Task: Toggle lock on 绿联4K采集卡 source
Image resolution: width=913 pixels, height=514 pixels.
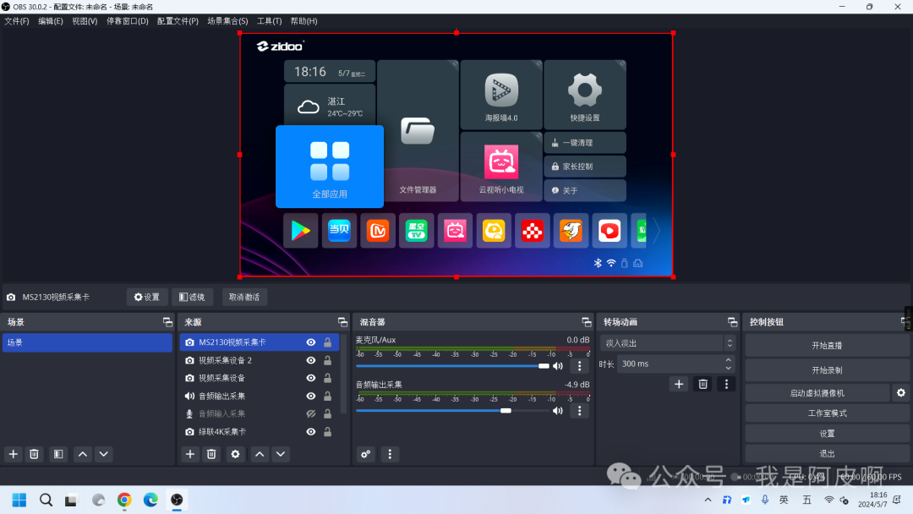Action: [327, 431]
